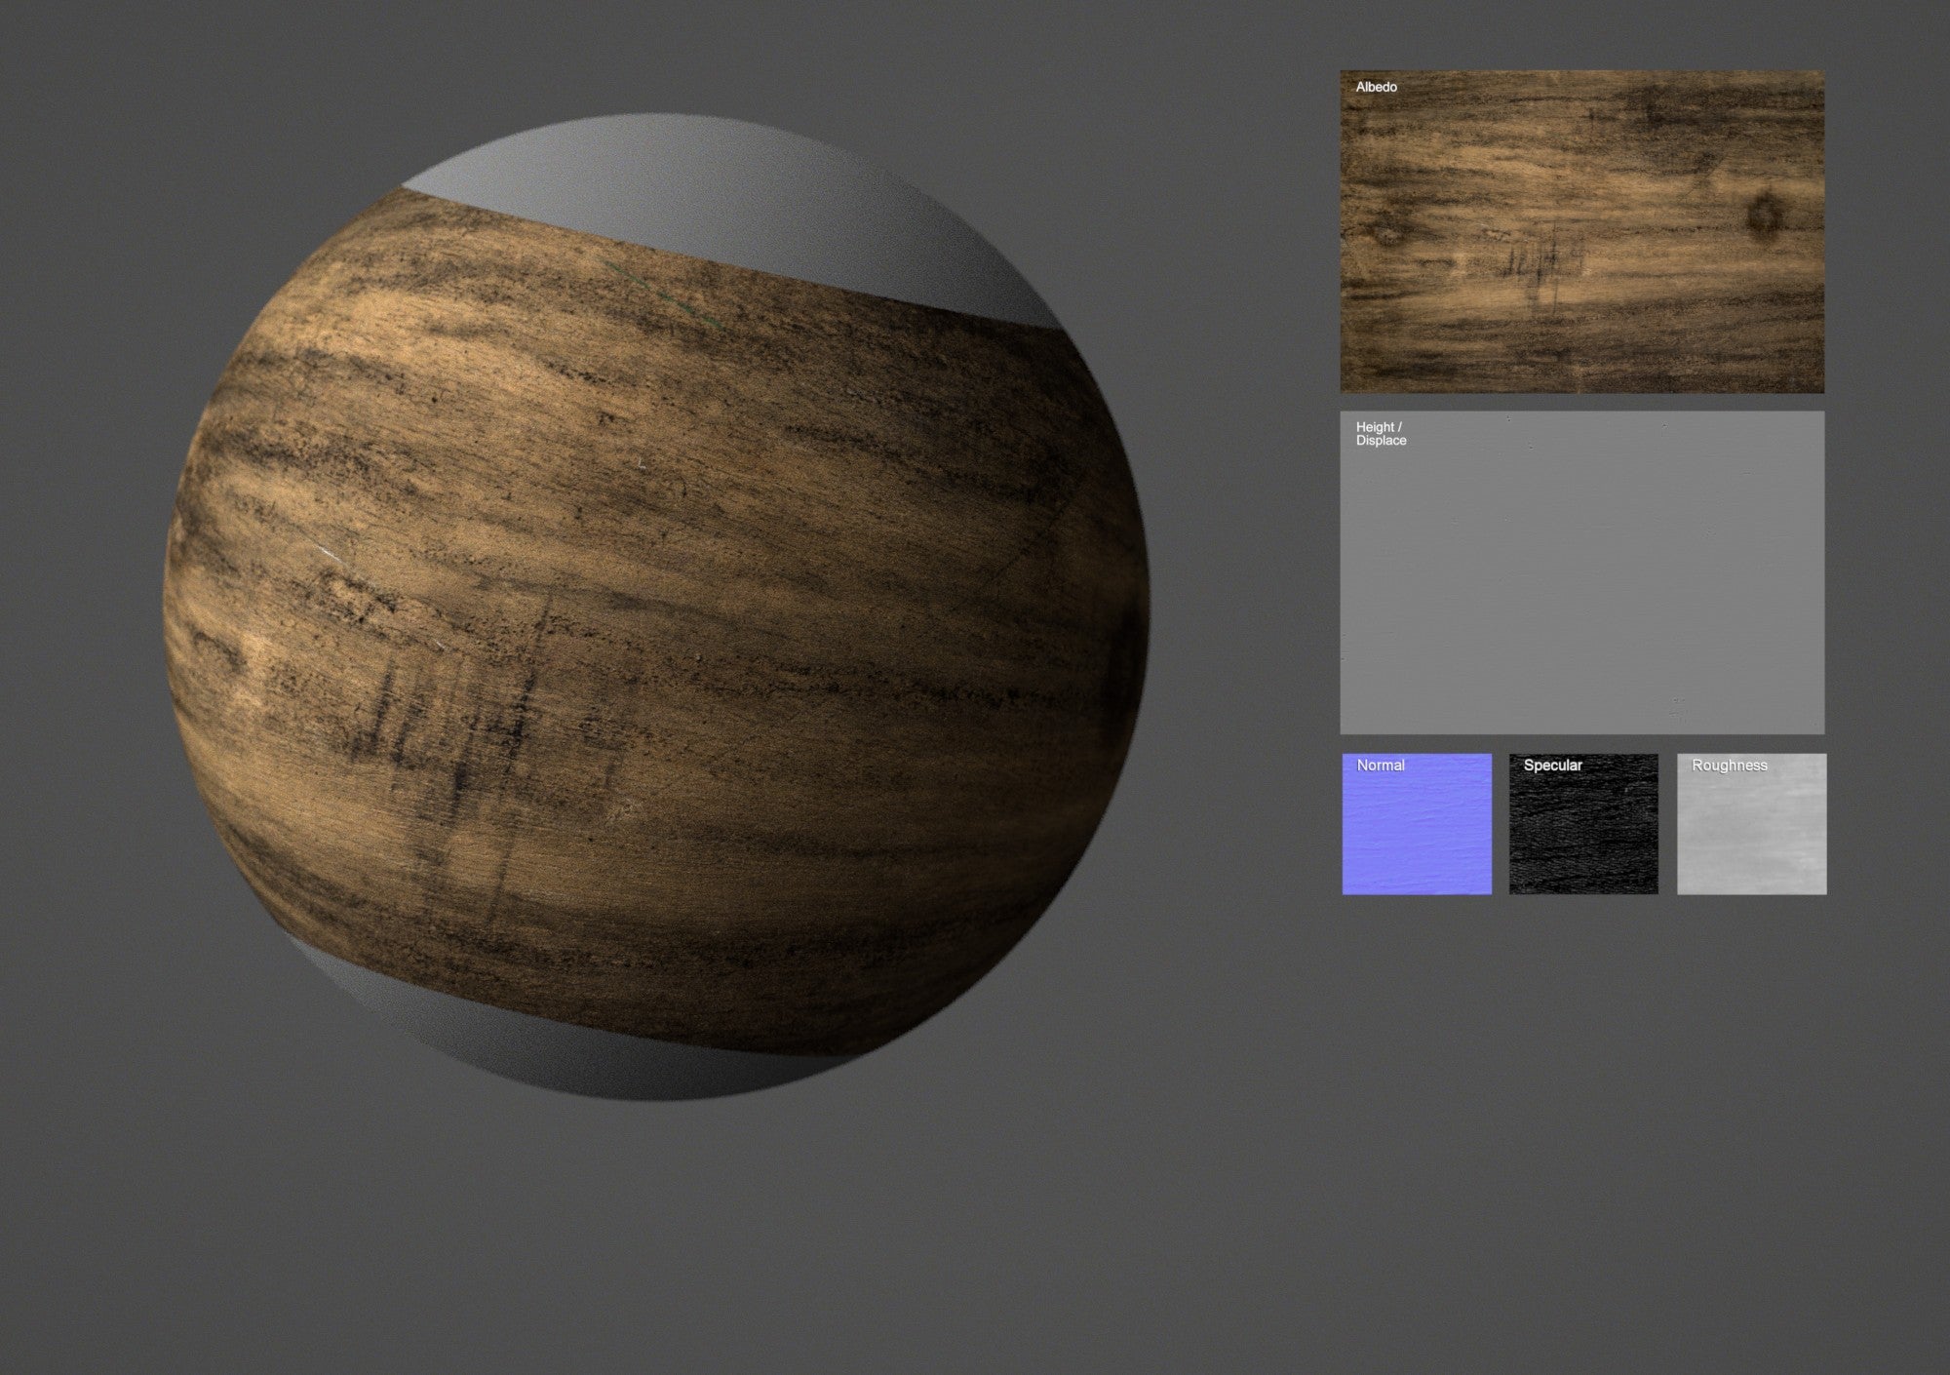Click the 'Albedo' label text
This screenshot has height=1375, width=1950.
tap(1376, 87)
